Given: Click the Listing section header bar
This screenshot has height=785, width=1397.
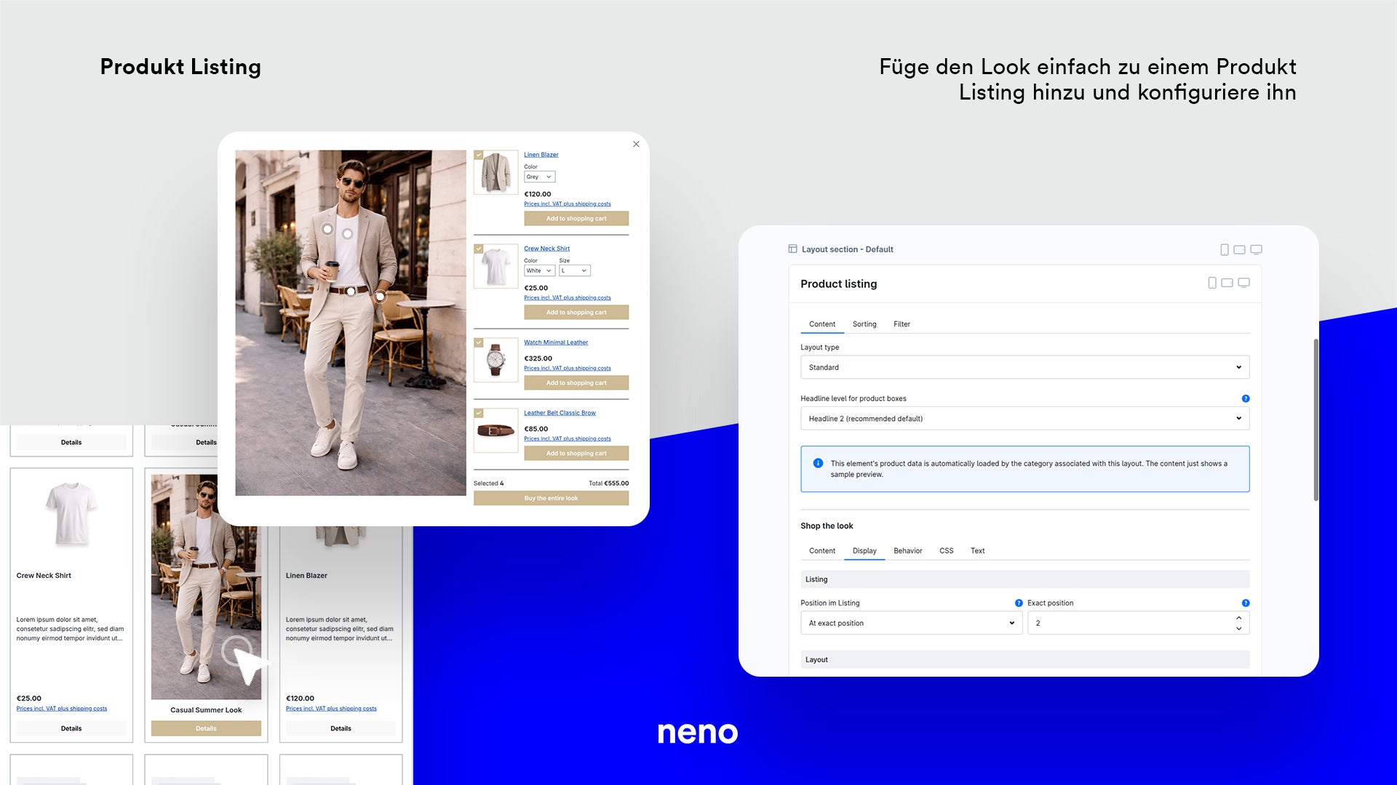Looking at the screenshot, I should click(1024, 579).
